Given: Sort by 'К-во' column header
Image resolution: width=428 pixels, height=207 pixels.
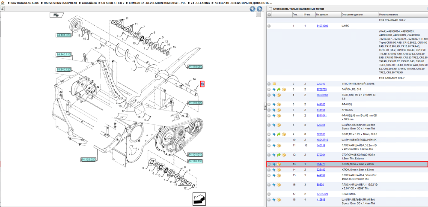Looking at the screenshot, I should coord(309,15).
